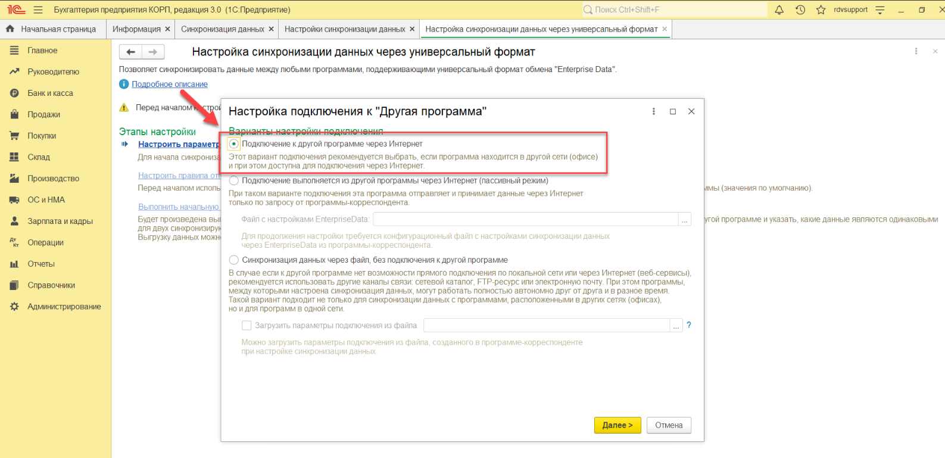Enable 'Загрузить параметры подключения из файла' checkbox
The width and height of the screenshot is (945, 458).
pos(247,325)
